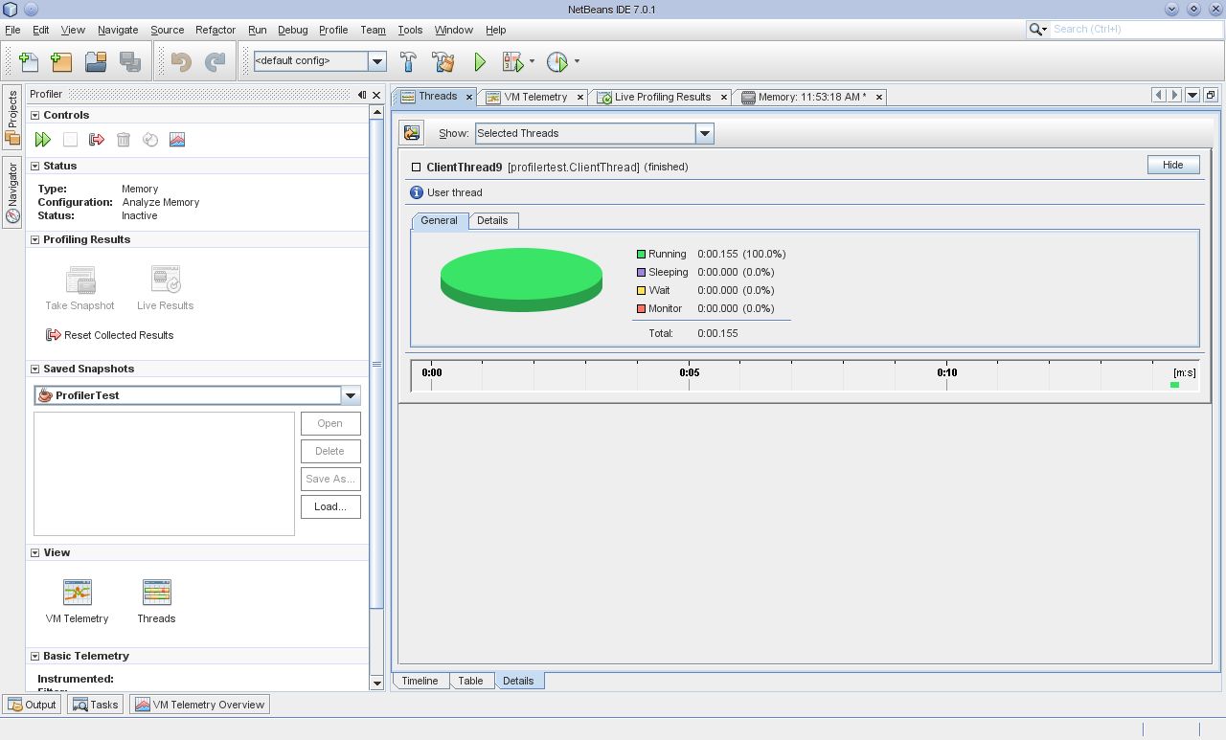Minimize the Profiler panel
The image size is (1226, 740).
coord(362,95)
